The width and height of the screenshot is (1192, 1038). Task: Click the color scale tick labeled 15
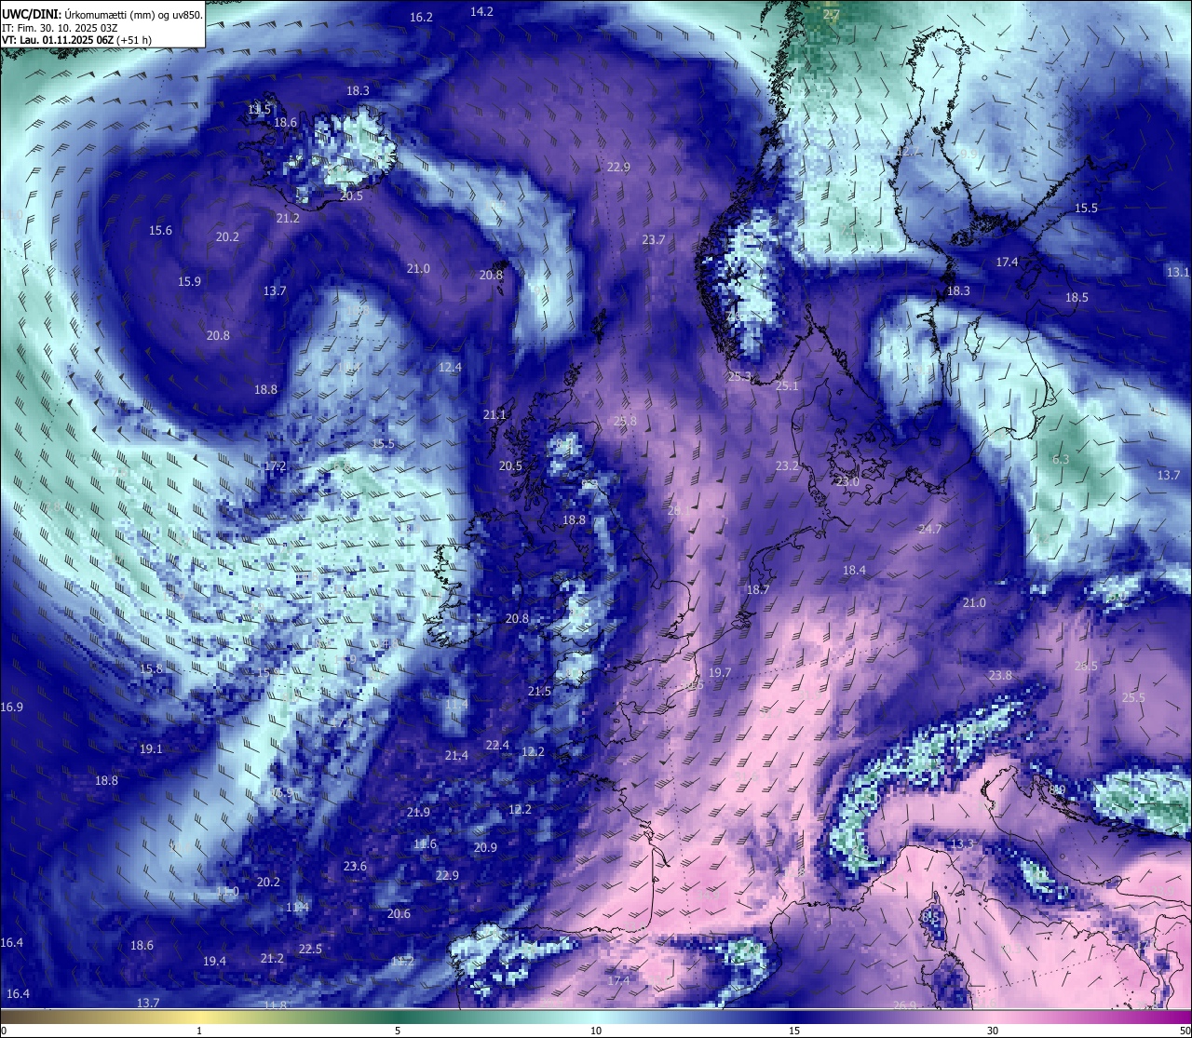(x=794, y=1031)
